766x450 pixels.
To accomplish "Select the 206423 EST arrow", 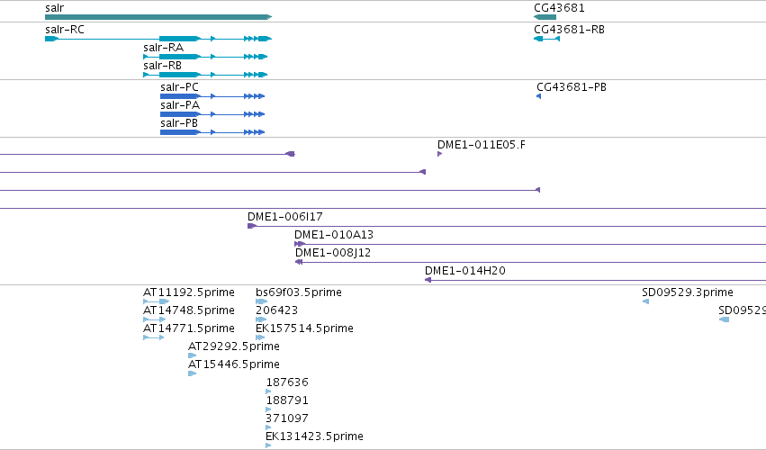I will click(x=261, y=319).
